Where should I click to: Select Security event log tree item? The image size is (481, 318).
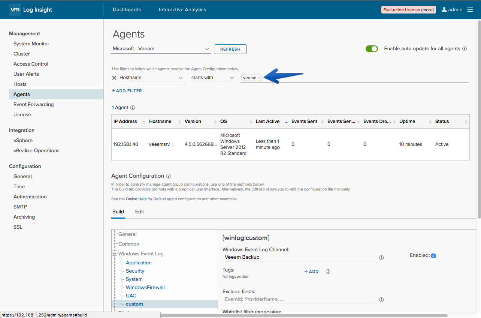135,271
